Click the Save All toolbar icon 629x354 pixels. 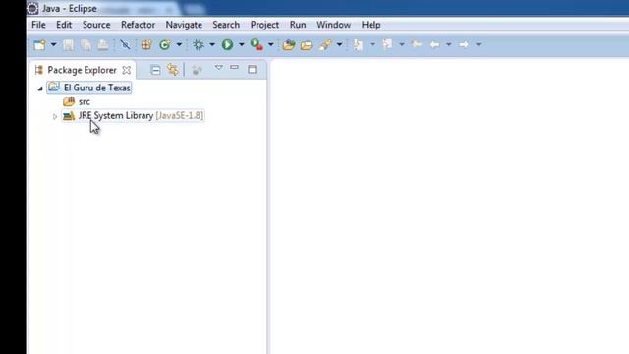tap(86, 45)
